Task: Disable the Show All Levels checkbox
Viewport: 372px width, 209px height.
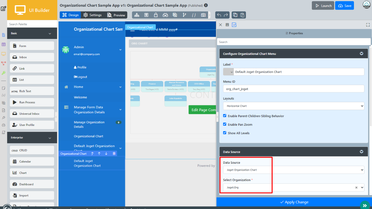Action: [x=225, y=133]
